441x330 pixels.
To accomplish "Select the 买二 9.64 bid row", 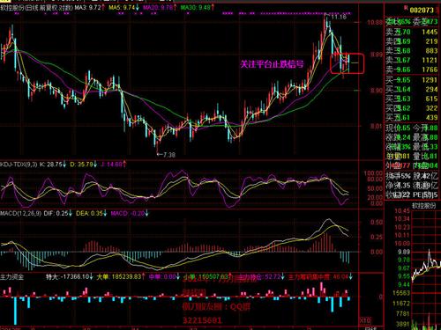I will tap(412, 90).
